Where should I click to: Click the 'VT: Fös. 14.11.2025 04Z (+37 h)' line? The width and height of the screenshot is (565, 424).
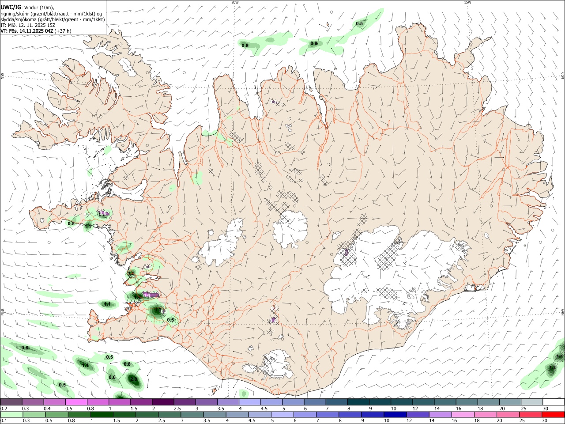[x=36, y=31]
